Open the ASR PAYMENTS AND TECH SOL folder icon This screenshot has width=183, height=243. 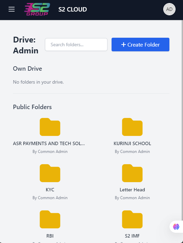pyautogui.click(x=50, y=127)
